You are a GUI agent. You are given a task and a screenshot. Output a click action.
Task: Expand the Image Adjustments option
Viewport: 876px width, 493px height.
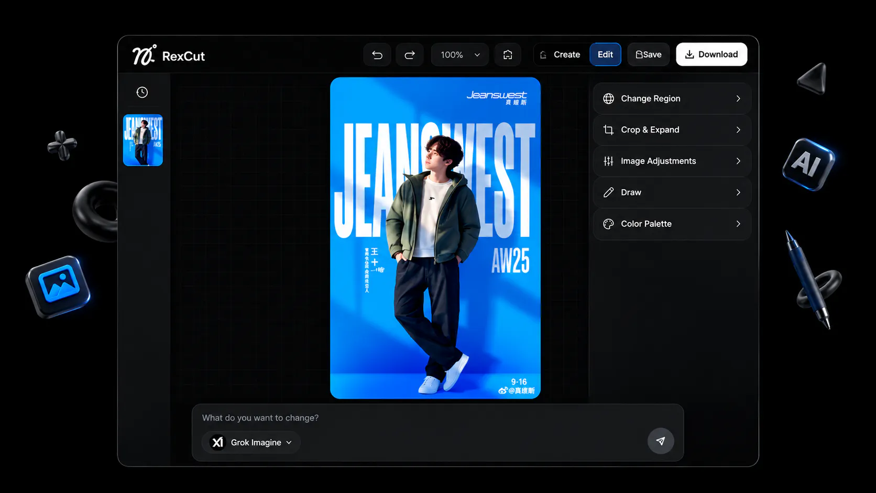[672, 161]
